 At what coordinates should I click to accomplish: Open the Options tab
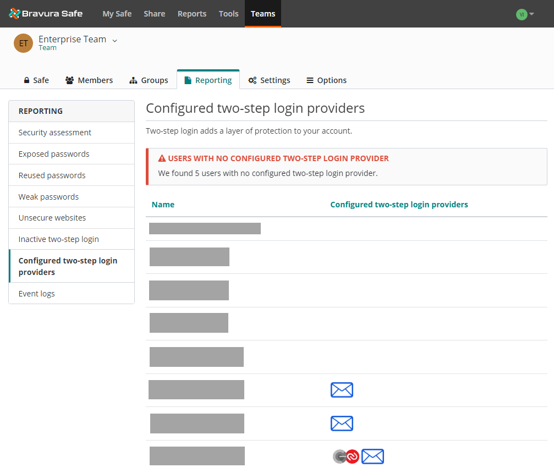(326, 80)
